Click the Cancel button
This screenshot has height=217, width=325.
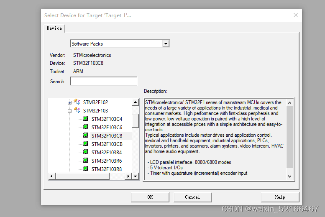[192, 197]
